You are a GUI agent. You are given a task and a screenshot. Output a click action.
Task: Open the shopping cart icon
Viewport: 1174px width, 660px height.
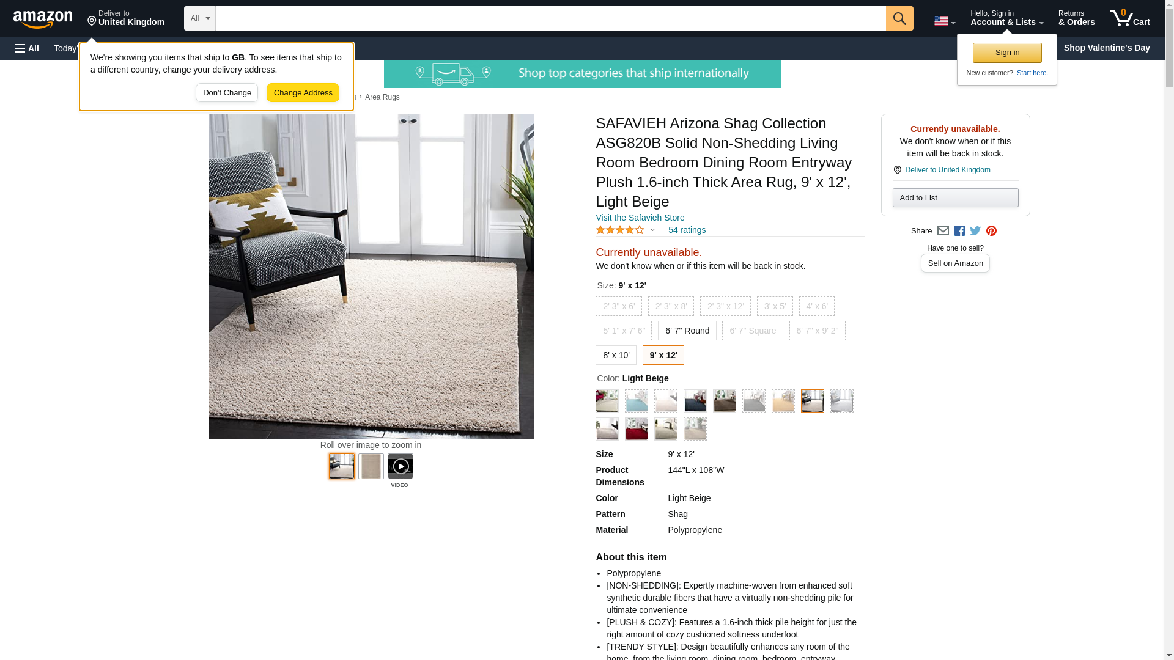click(1130, 18)
